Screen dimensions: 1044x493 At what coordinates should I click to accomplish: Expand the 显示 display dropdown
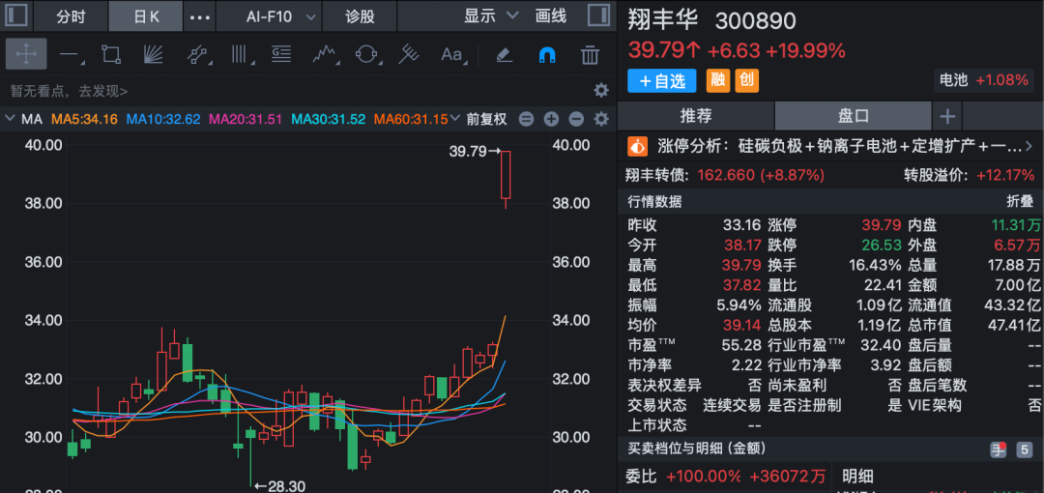(x=491, y=16)
